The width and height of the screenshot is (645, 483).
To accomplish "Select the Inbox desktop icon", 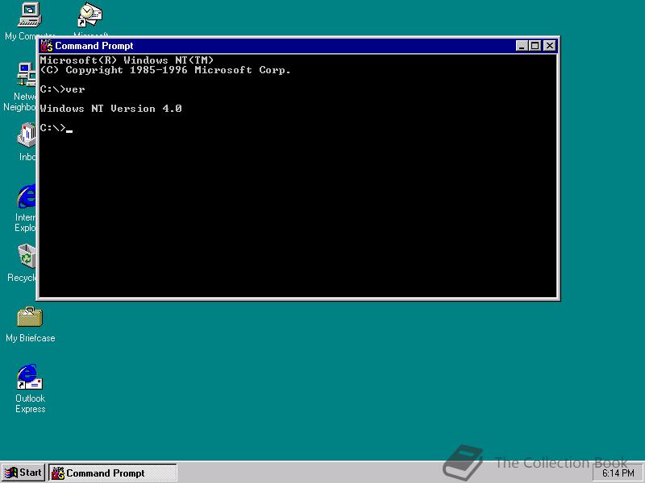I will [27, 134].
